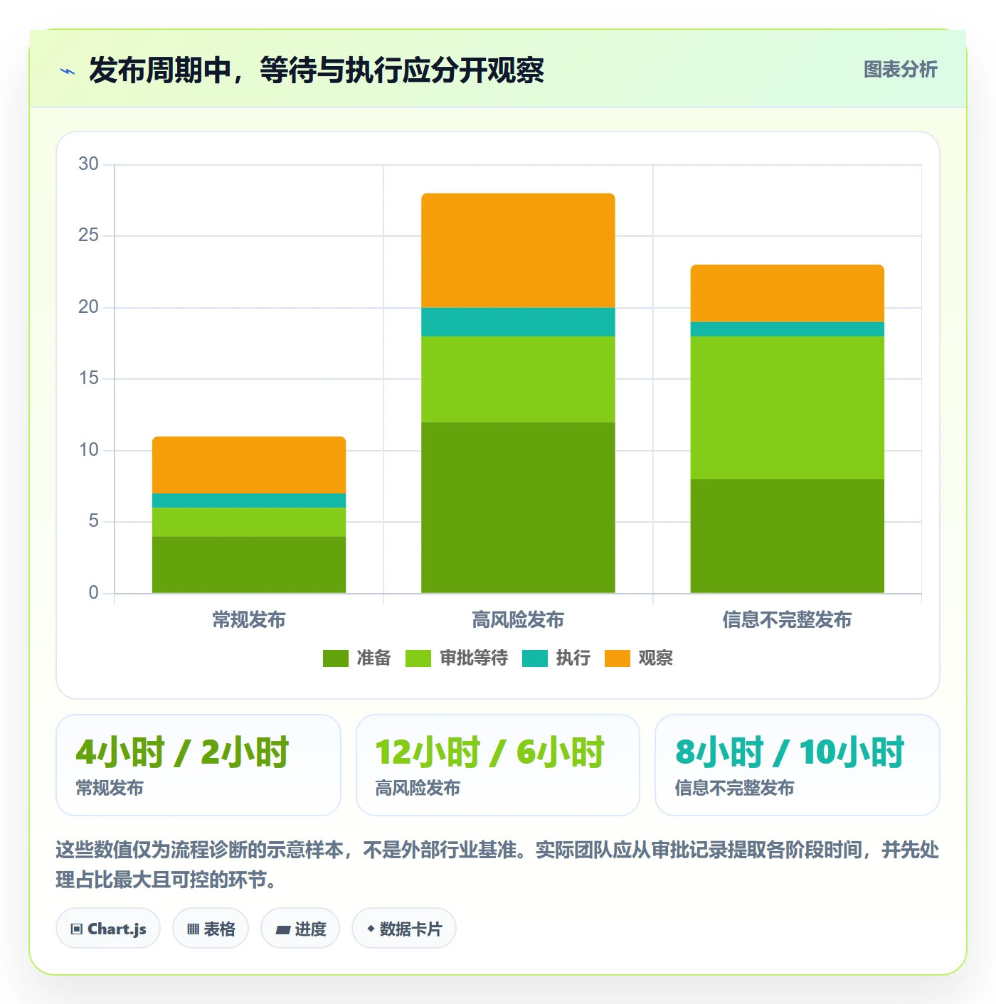Click the y-axis value 30

[88, 164]
